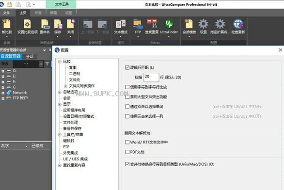Select 会话 in config tree

pyautogui.click(x=67, y=98)
